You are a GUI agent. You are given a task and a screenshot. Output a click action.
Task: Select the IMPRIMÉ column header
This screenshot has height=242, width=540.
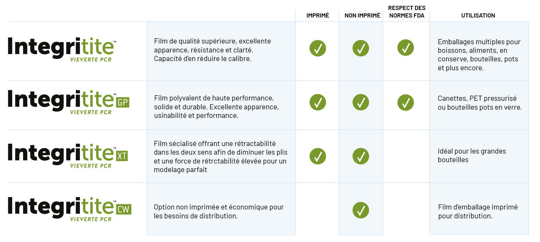pyautogui.click(x=318, y=15)
